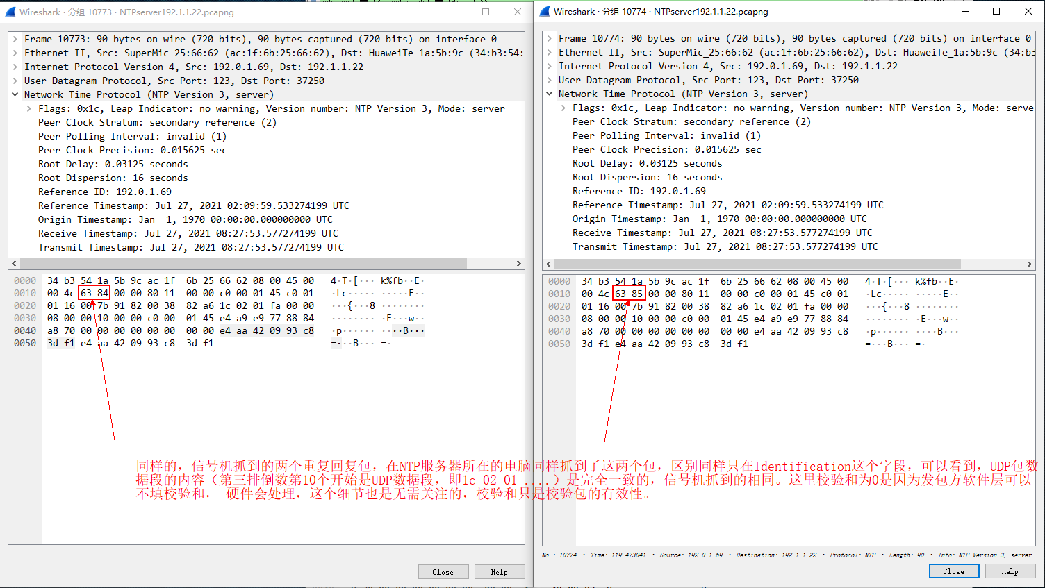
Task: Maximize the packet 10773 window
Action: click(x=486, y=12)
